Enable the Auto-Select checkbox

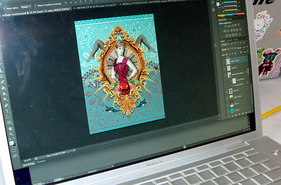[x=4, y=9]
